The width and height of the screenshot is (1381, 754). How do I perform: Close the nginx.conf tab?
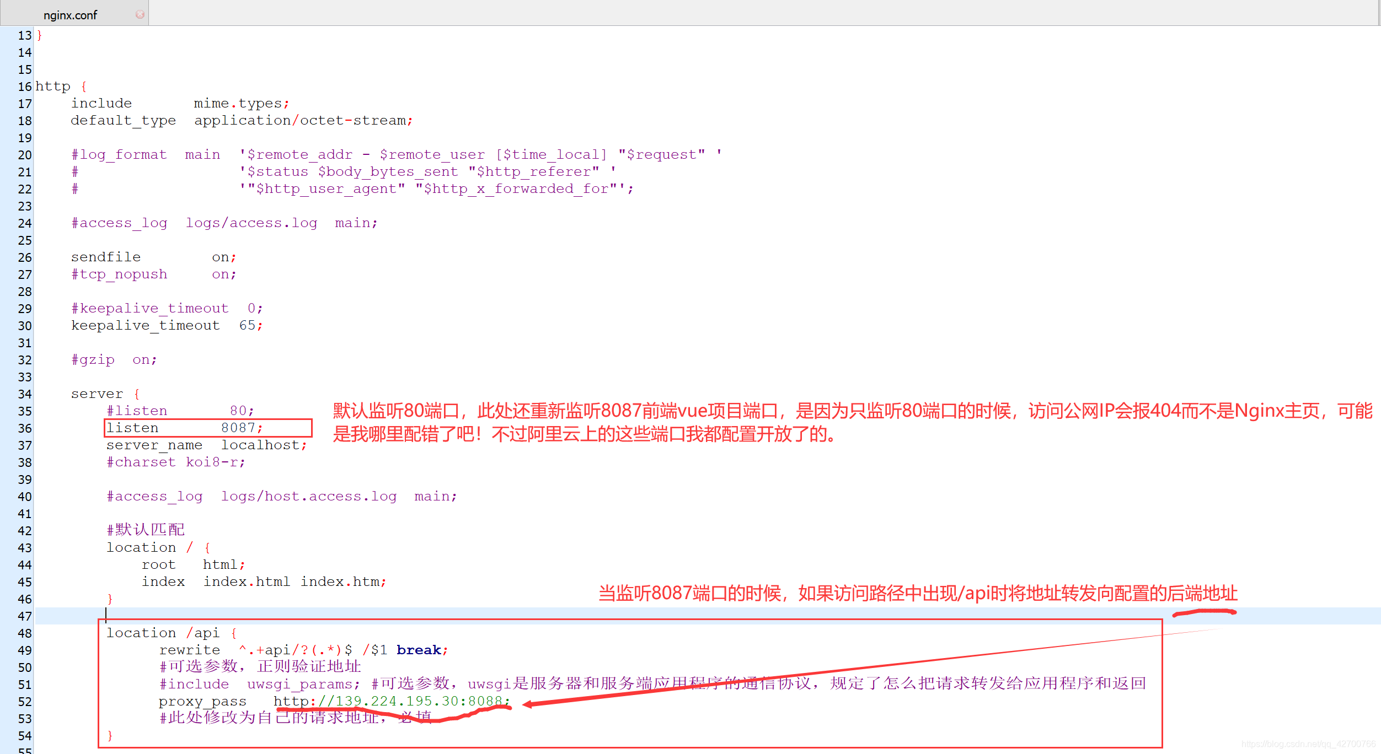(140, 14)
